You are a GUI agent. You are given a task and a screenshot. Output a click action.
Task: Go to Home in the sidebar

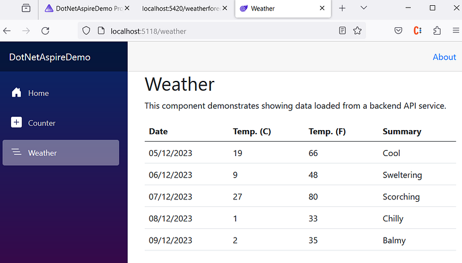tap(38, 93)
